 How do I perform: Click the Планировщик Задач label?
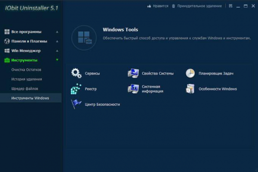216,74
